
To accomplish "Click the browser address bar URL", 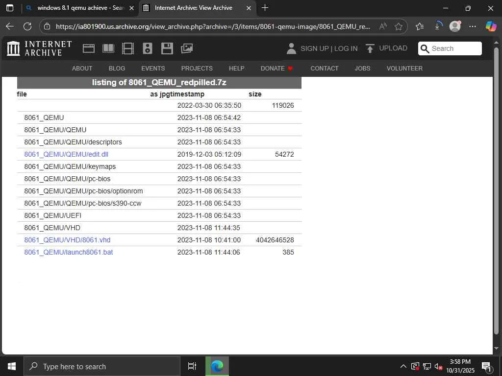I will click(213, 26).
